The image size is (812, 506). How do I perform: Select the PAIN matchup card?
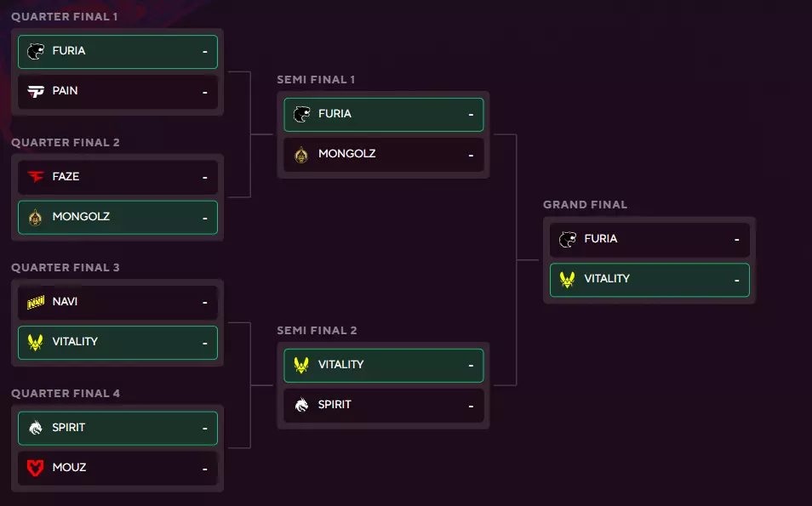(x=117, y=91)
